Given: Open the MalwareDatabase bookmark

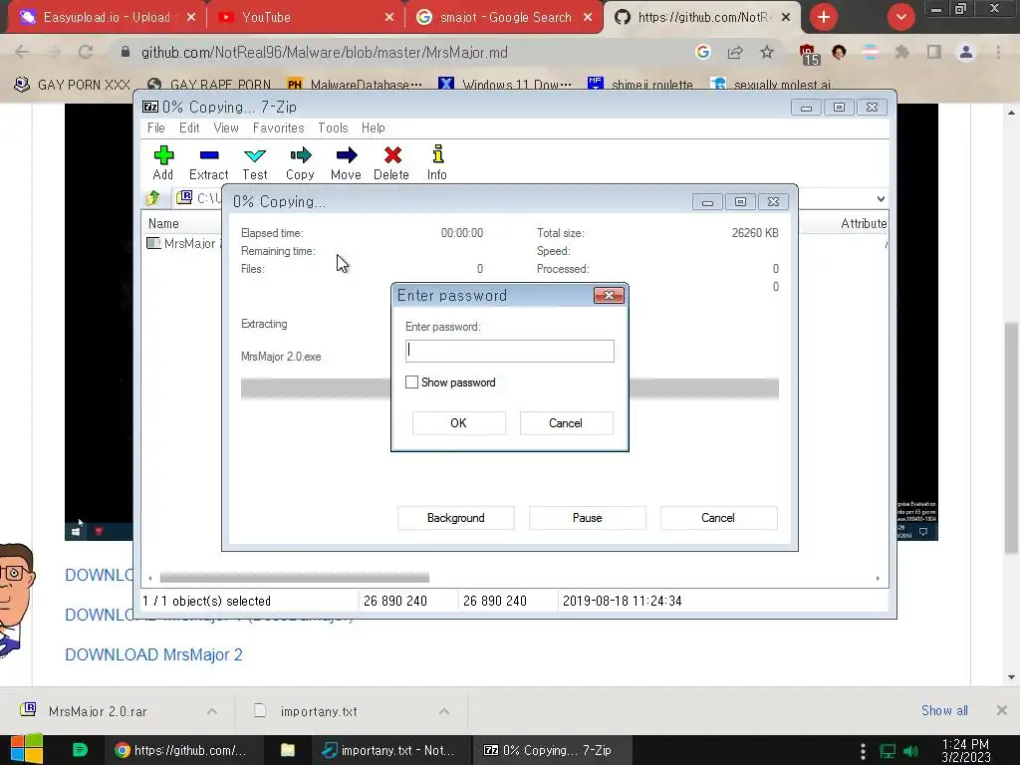Looking at the screenshot, I should point(356,85).
